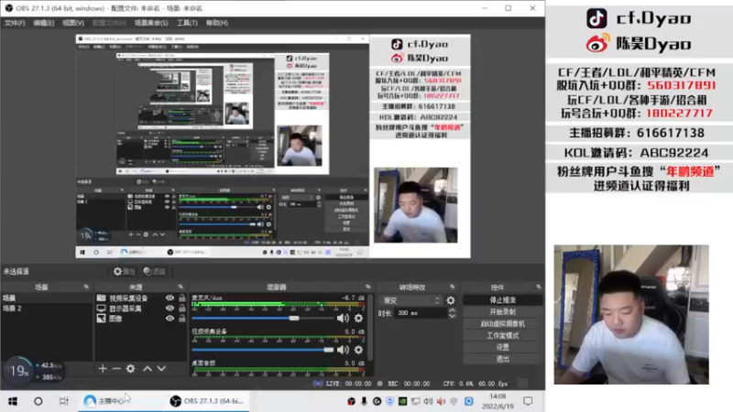Open the 工具(T) menu
This screenshot has height=412, width=733.
187,23
